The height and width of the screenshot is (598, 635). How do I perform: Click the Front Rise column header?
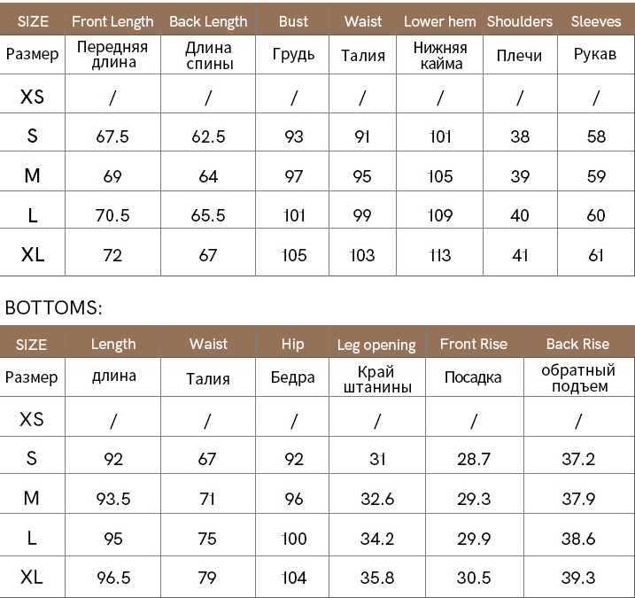pos(473,344)
